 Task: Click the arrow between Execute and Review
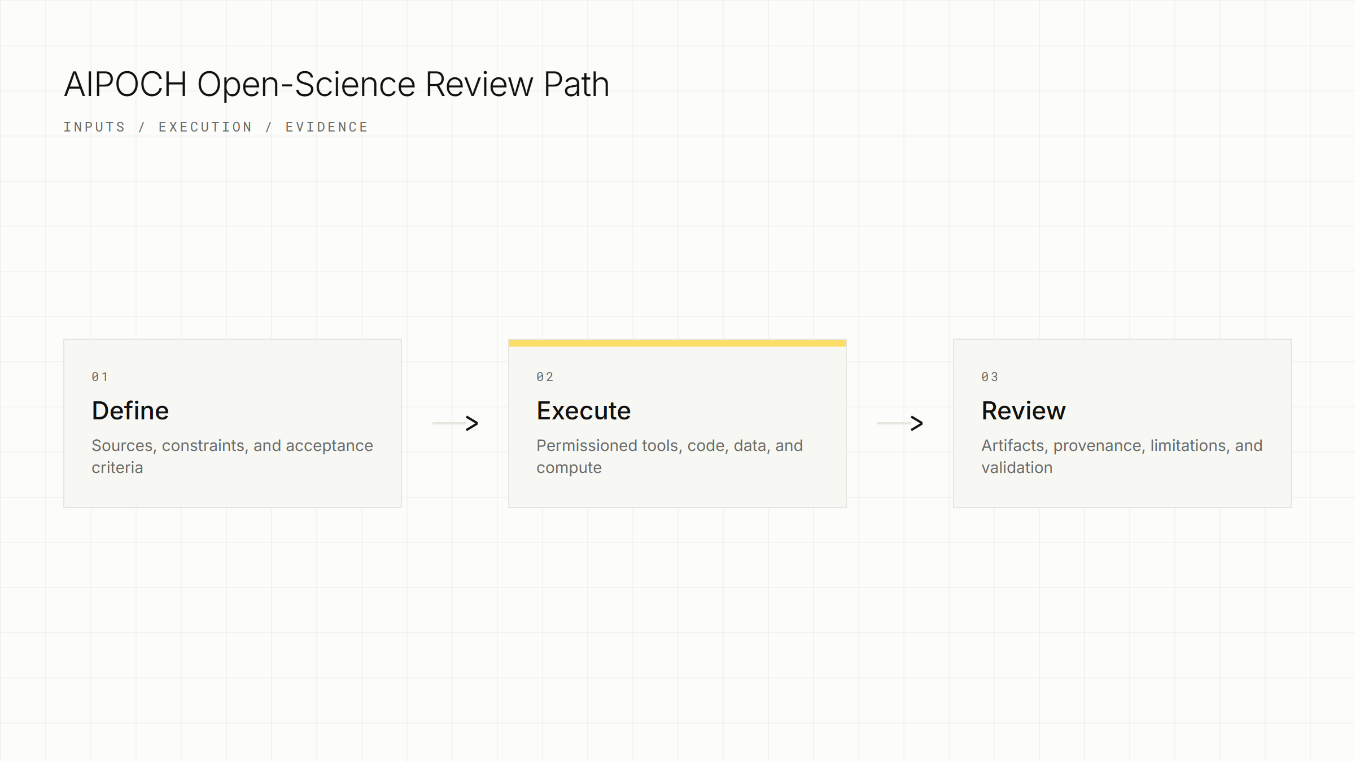pyautogui.click(x=900, y=423)
